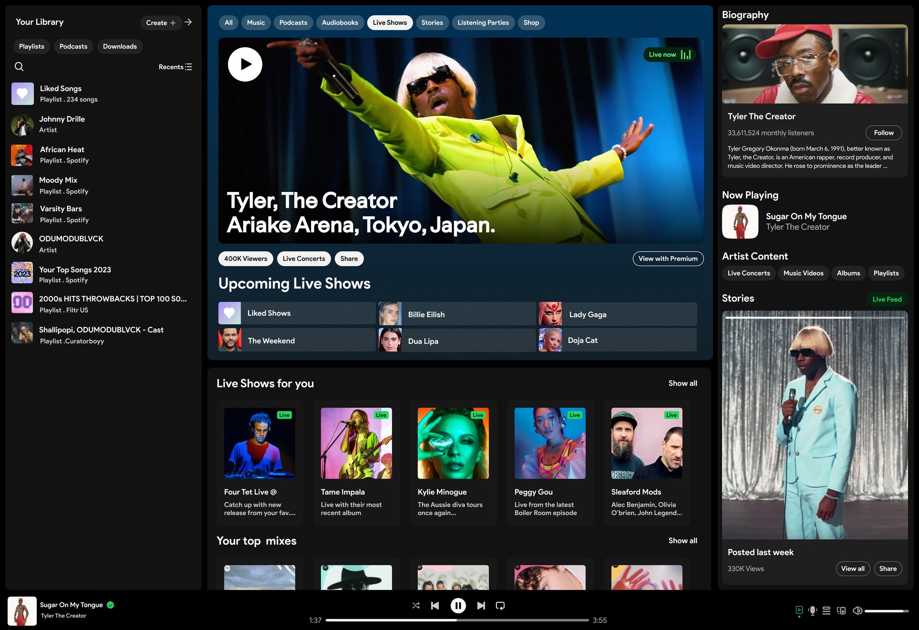Viewport: 919px width, 630px height.
Task: Open the play queue icon
Action: point(827,611)
